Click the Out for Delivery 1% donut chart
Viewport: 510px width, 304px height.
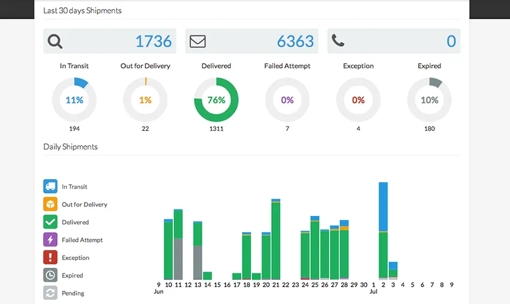click(145, 100)
